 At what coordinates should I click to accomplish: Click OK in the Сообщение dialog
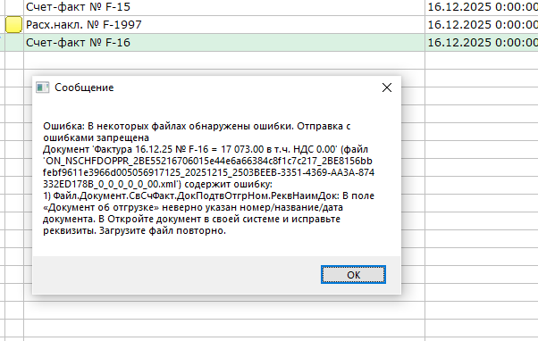tap(353, 275)
